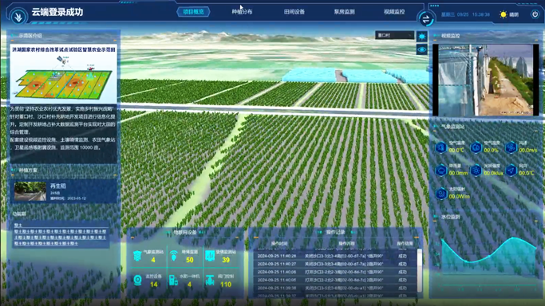Switch to the 视频监控 tab in header
This screenshot has width=545, height=306.
click(x=394, y=12)
